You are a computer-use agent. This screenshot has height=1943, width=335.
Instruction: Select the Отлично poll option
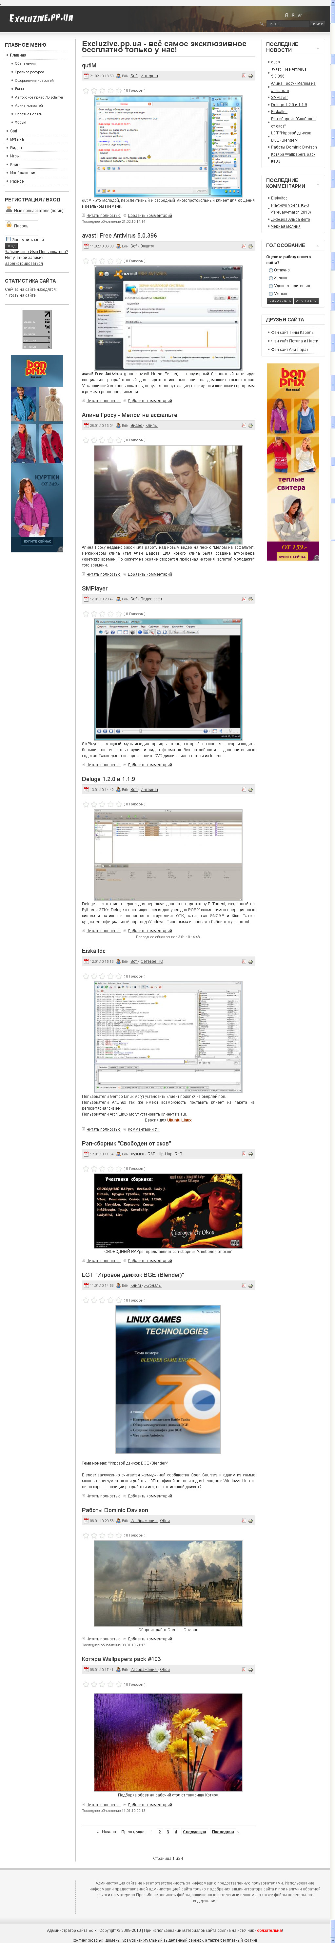(271, 270)
